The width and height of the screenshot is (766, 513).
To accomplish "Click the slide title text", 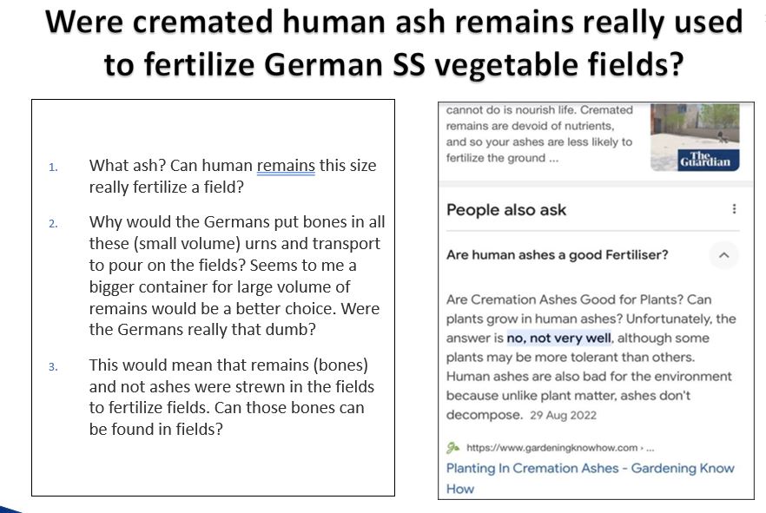I will [393, 43].
